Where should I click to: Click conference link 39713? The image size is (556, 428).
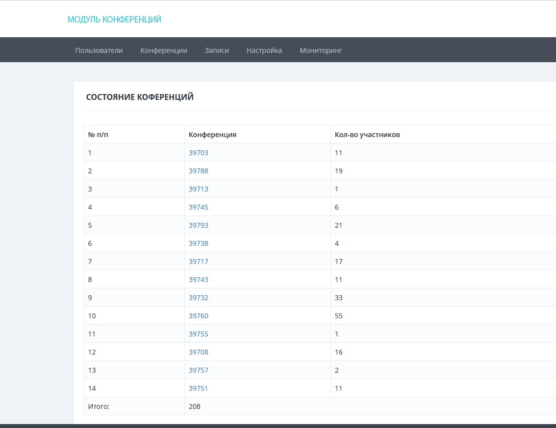pos(198,189)
